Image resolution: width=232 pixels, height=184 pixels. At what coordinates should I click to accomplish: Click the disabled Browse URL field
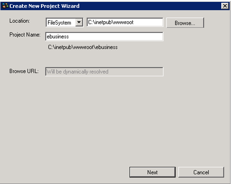point(104,72)
